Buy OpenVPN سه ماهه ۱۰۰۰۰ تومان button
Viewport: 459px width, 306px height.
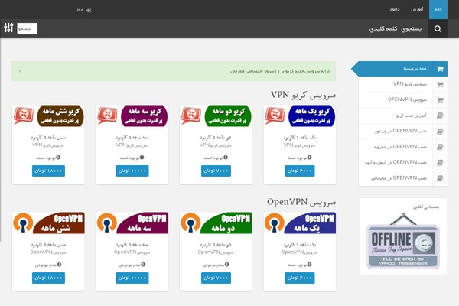coord(132,278)
